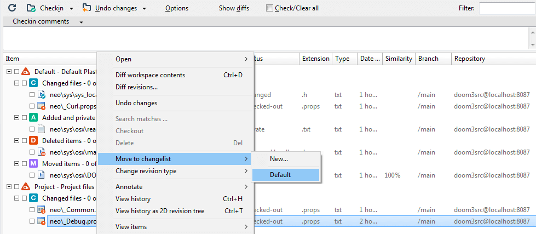The height and width of the screenshot is (234, 536).
Task: Check the Added and private group checkbox
Action: tap(24, 118)
